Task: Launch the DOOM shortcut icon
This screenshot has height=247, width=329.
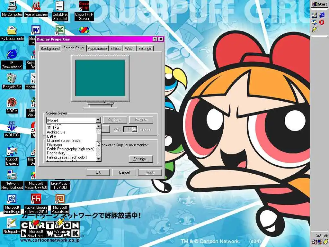Action: click(12, 105)
